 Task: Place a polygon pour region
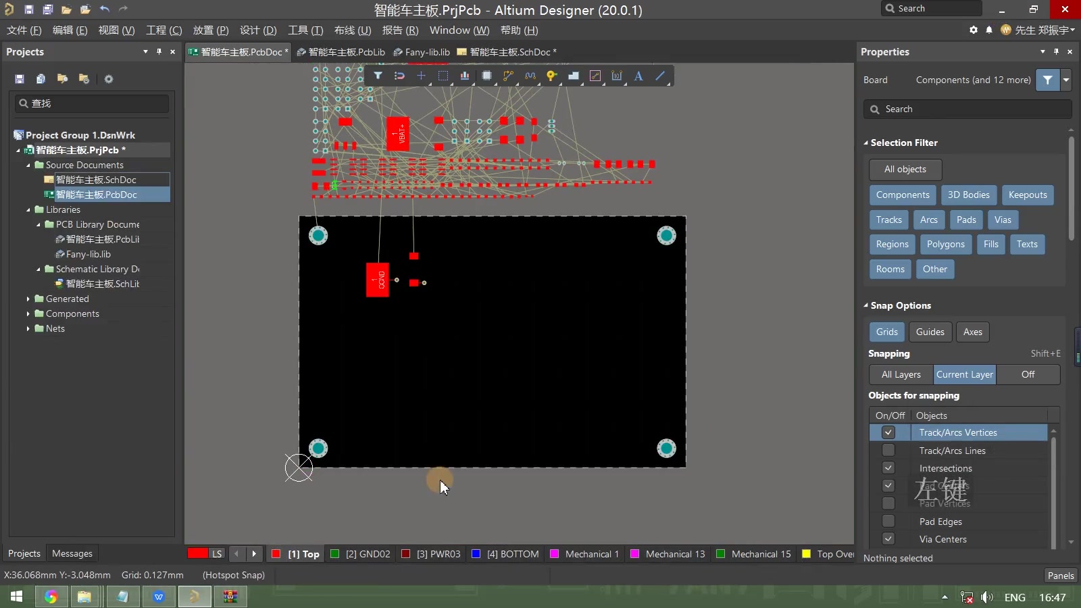(x=574, y=76)
